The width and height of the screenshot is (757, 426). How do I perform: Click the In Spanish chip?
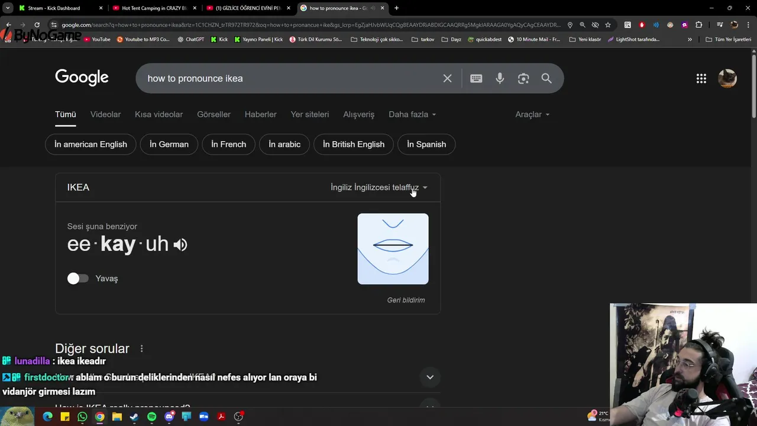(x=426, y=144)
